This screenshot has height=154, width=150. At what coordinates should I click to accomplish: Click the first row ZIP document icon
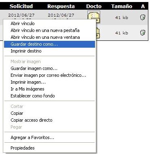pyautogui.click(x=94, y=17)
